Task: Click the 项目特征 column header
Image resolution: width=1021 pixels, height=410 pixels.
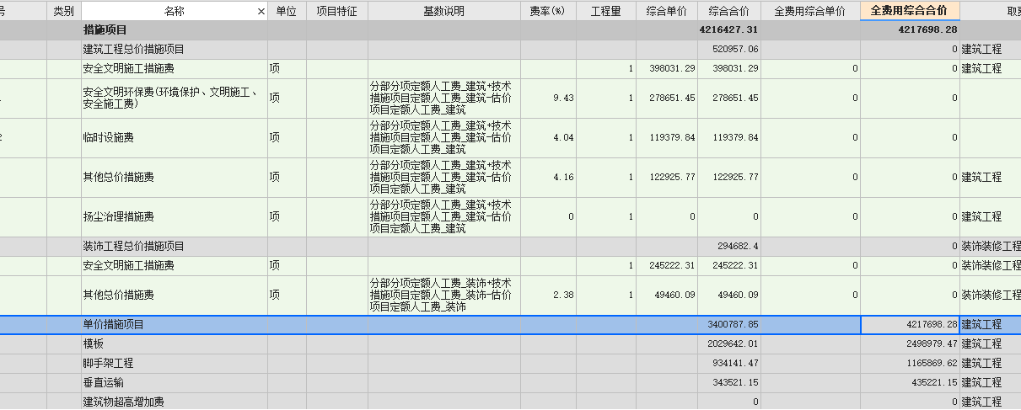Action: pyautogui.click(x=336, y=11)
